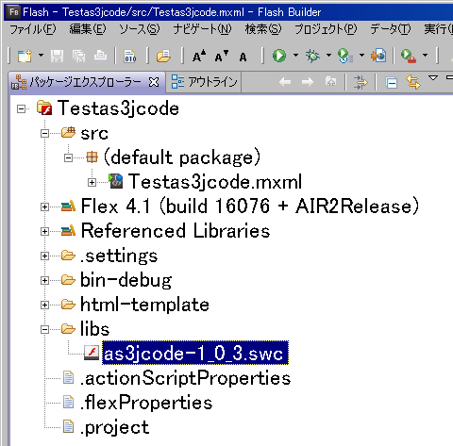Select Testas3jcode.mxml file
The height and width of the screenshot is (446, 453).
point(215,182)
